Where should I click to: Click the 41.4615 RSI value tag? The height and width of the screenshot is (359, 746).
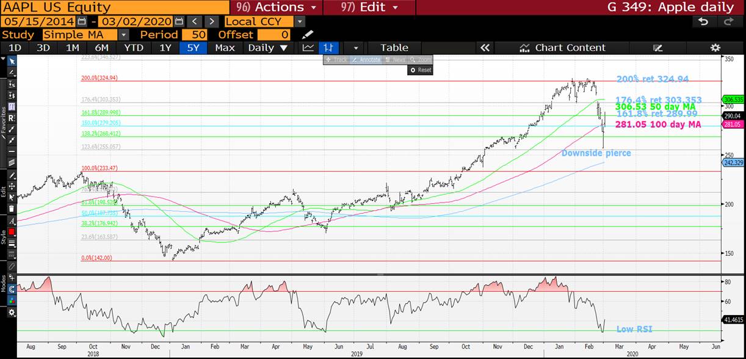(x=733, y=319)
